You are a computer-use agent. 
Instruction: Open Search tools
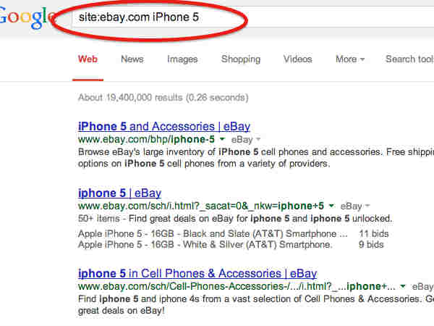[409, 59]
